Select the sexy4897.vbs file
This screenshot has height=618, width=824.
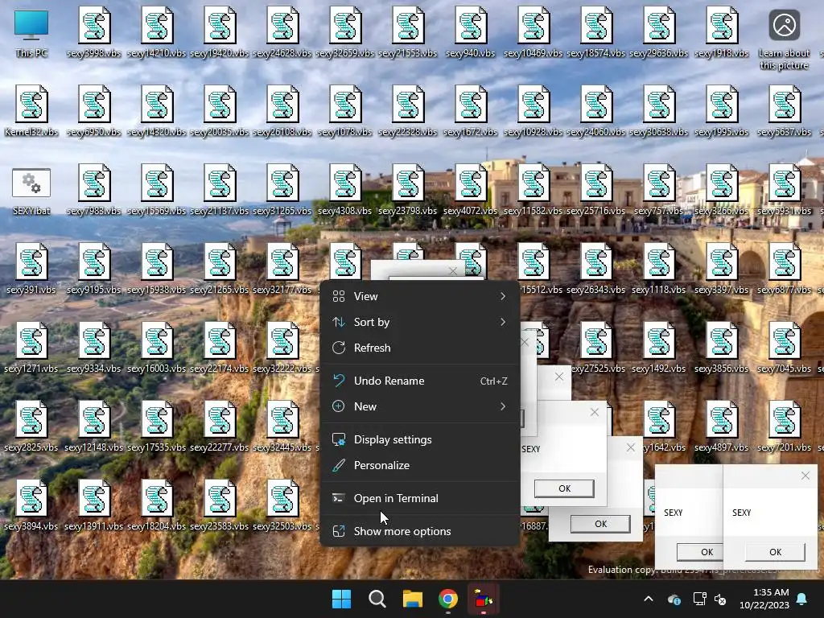click(722, 426)
